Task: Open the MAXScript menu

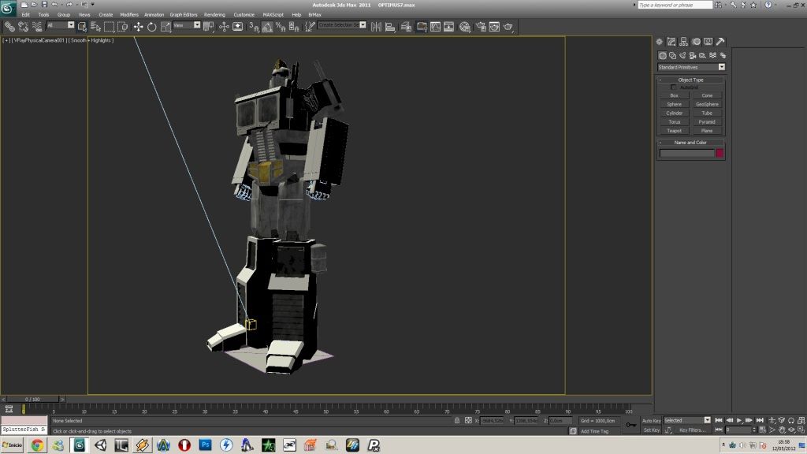Action: (x=273, y=15)
